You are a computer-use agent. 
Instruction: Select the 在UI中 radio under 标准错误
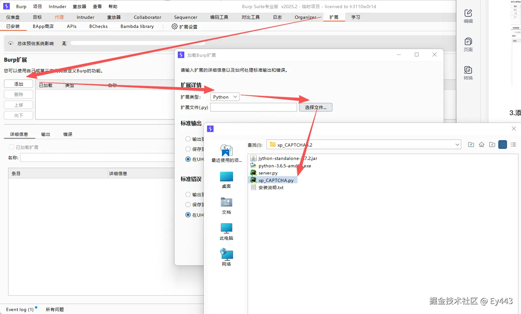point(188,215)
